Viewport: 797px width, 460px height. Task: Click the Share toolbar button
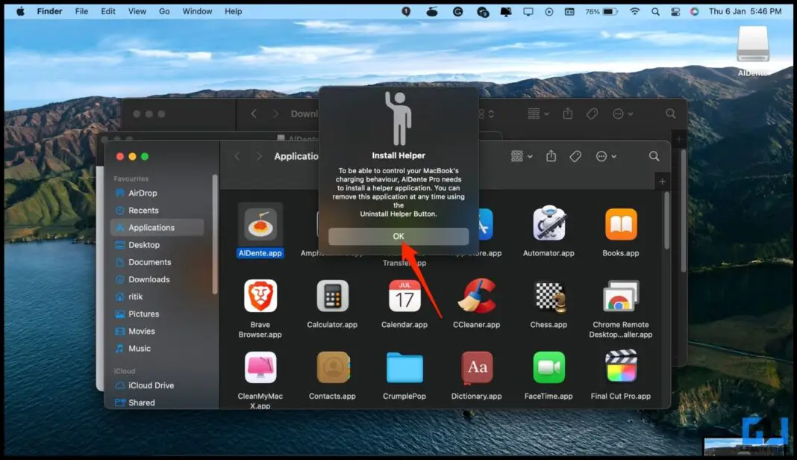[551, 156]
